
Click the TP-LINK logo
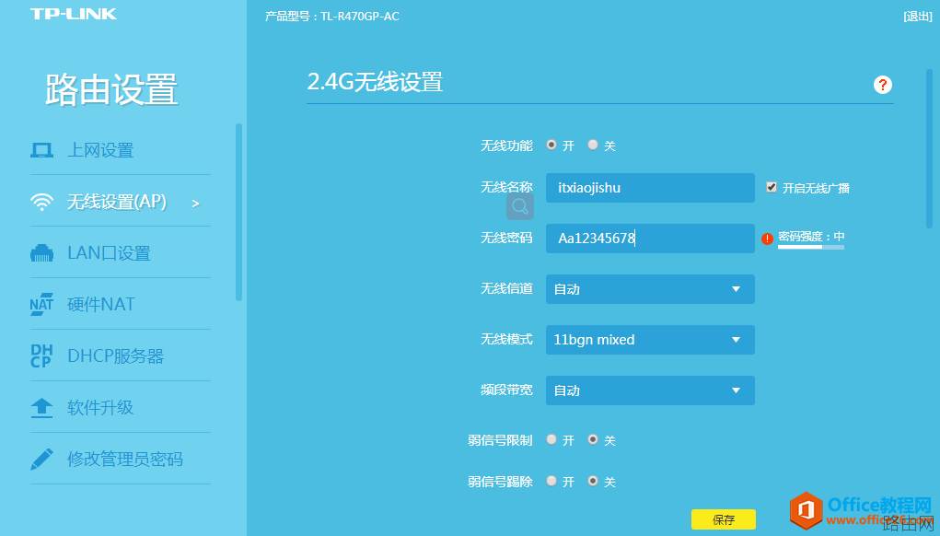(73, 14)
